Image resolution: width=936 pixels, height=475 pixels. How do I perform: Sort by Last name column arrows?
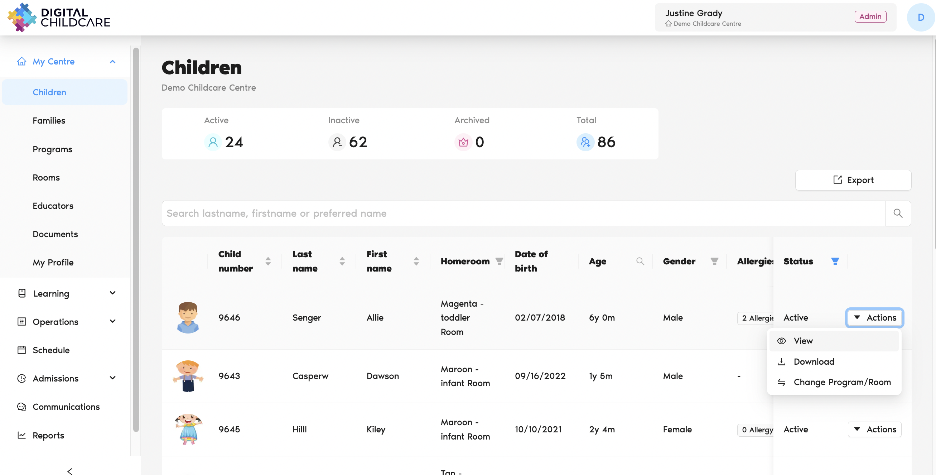[342, 261]
